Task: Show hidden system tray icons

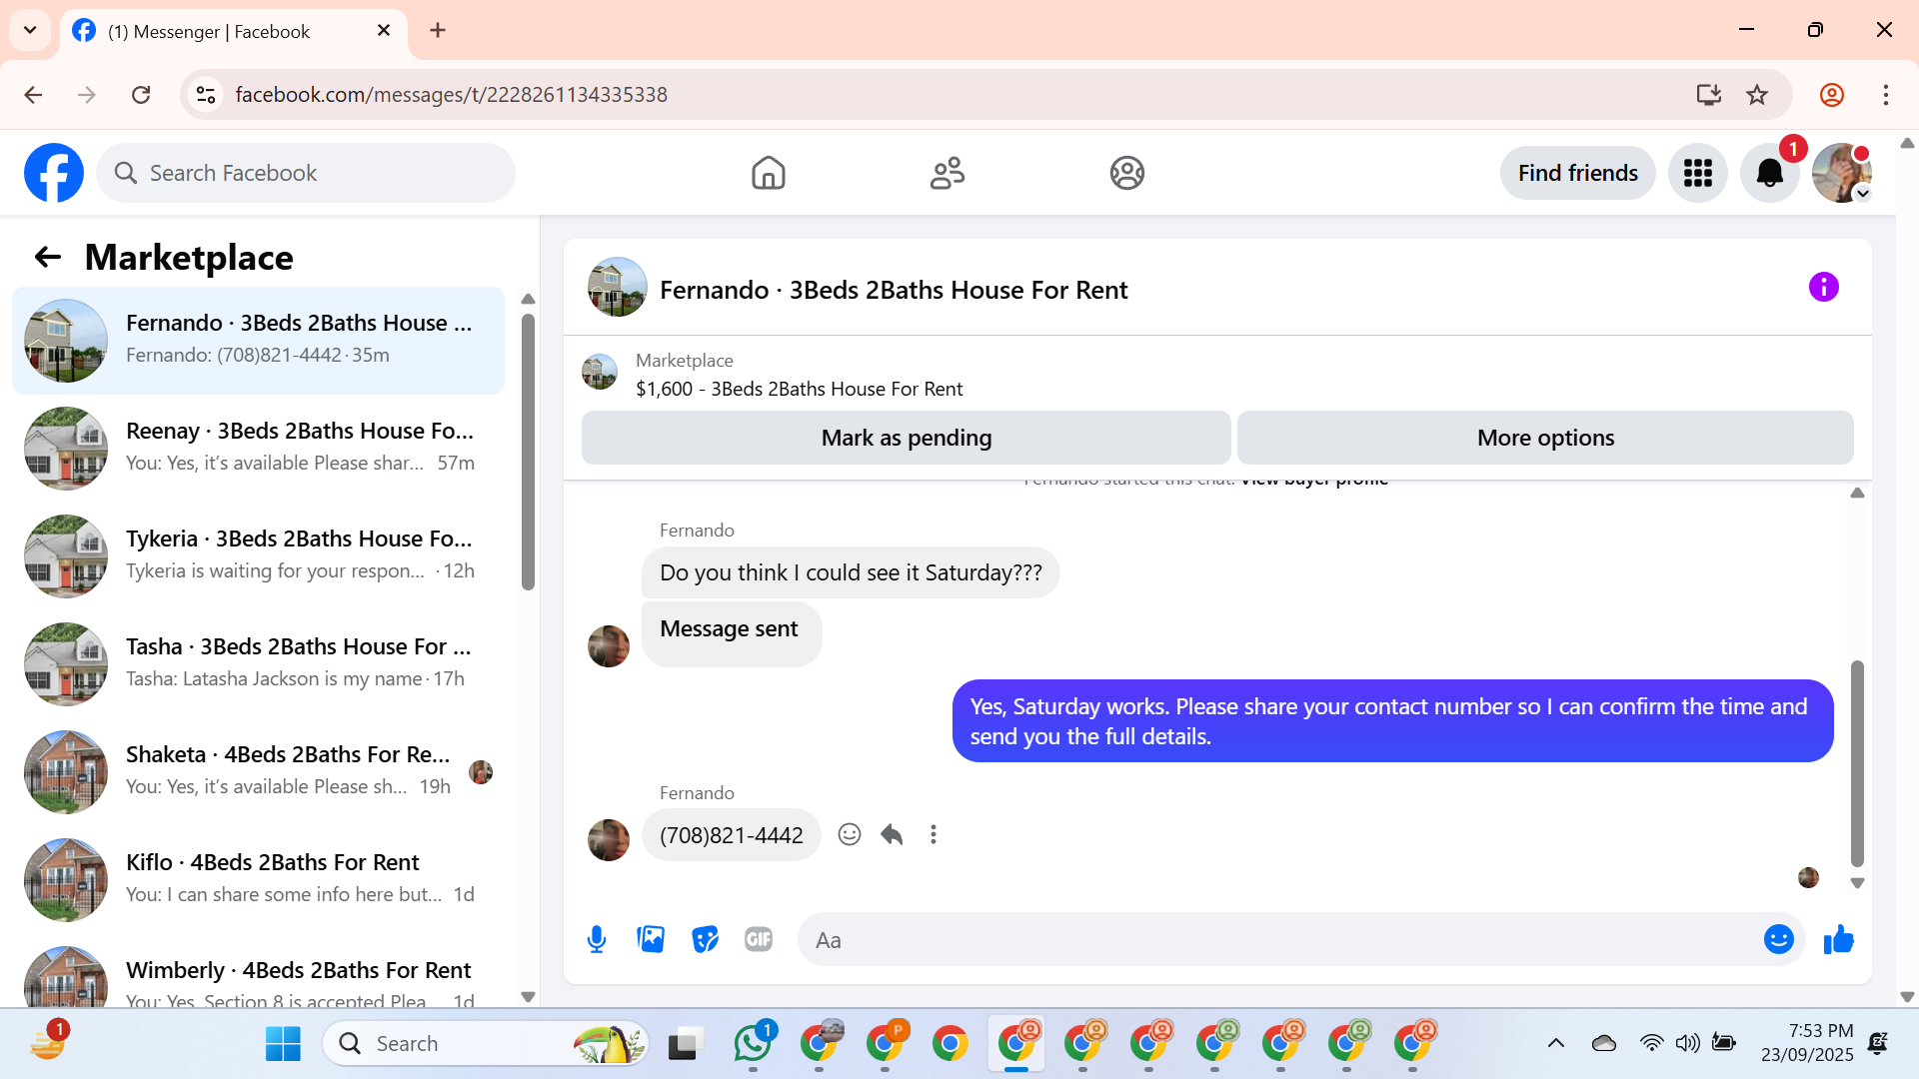Action: [x=1556, y=1044]
